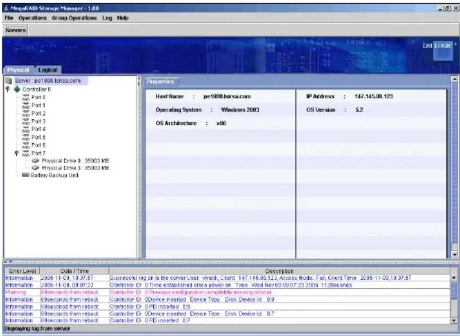Switch to the Physical tab
The image size is (460, 336).
tap(18, 70)
